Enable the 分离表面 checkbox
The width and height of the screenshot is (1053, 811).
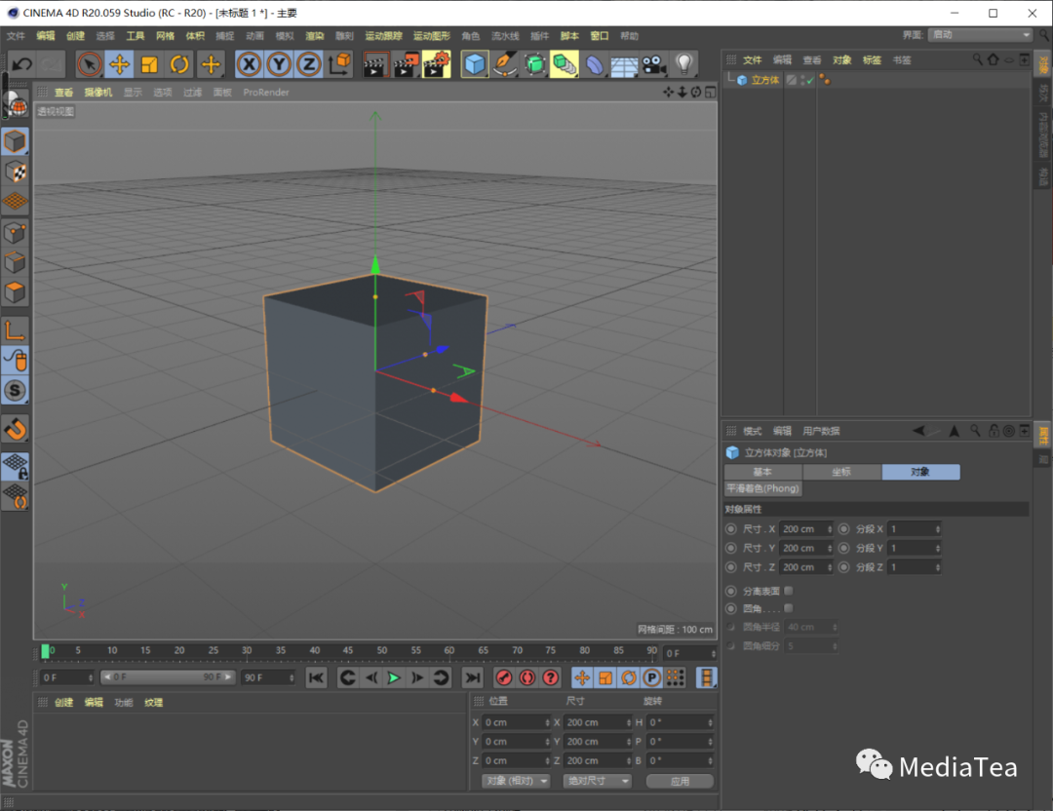tap(789, 591)
